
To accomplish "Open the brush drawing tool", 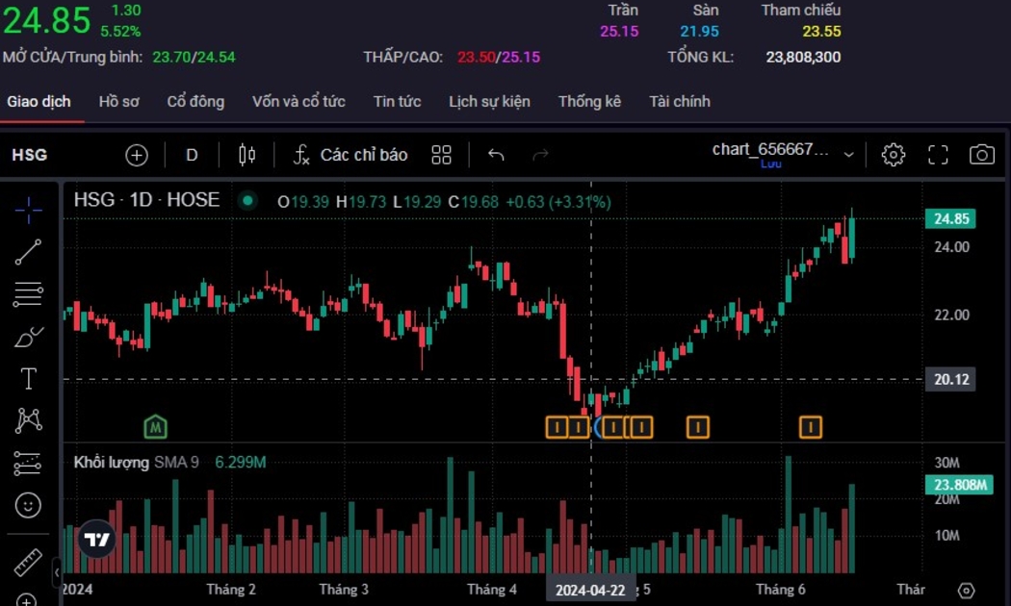I will [28, 338].
